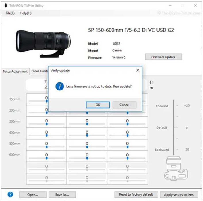Viewport: 203px width, 201px height.
Task: Confirm the firmware update with OK
Action: coord(98,105)
